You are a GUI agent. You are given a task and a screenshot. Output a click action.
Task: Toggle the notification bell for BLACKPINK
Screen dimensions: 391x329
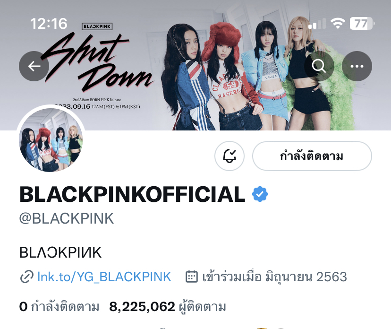coord(229,156)
